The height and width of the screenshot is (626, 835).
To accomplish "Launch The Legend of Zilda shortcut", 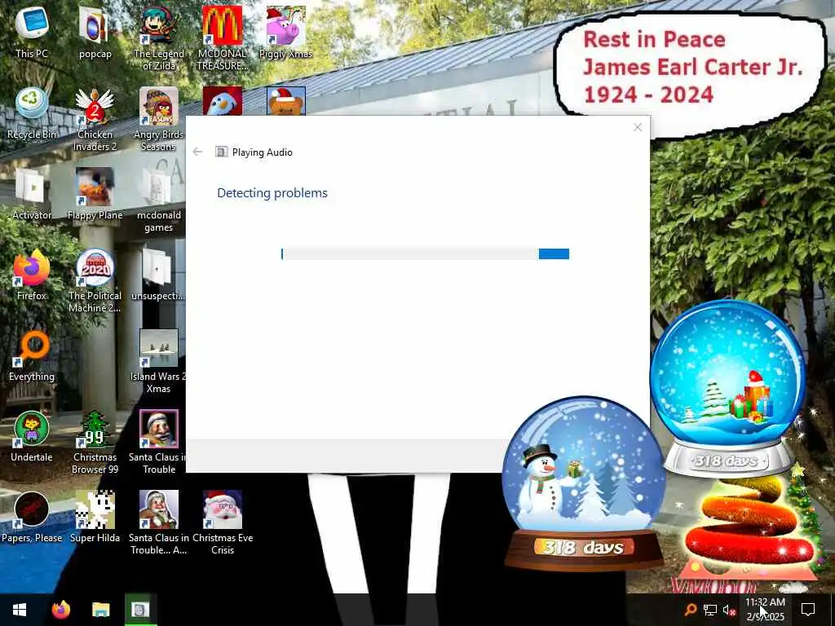I will point(159,37).
